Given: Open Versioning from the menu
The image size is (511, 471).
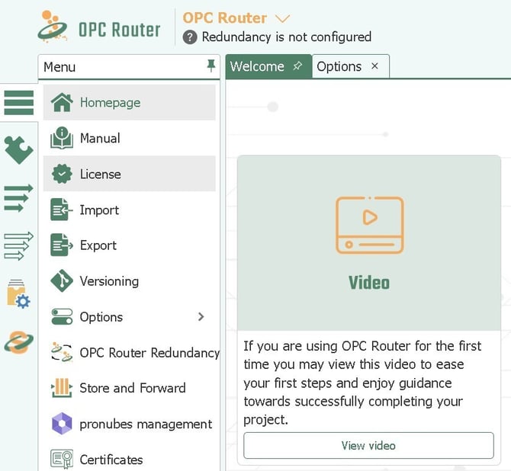Looking at the screenshot, I should click(130, 280).
